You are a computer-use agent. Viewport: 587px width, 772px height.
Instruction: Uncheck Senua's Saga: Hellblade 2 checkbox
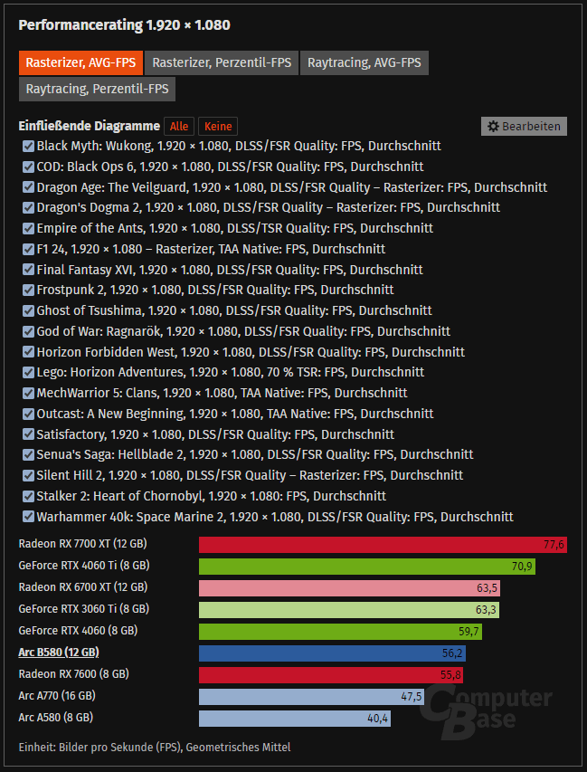coord(28,454)
